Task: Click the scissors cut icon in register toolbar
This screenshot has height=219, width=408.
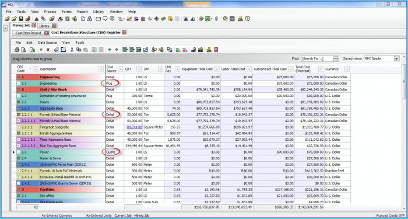Action: 72,50
